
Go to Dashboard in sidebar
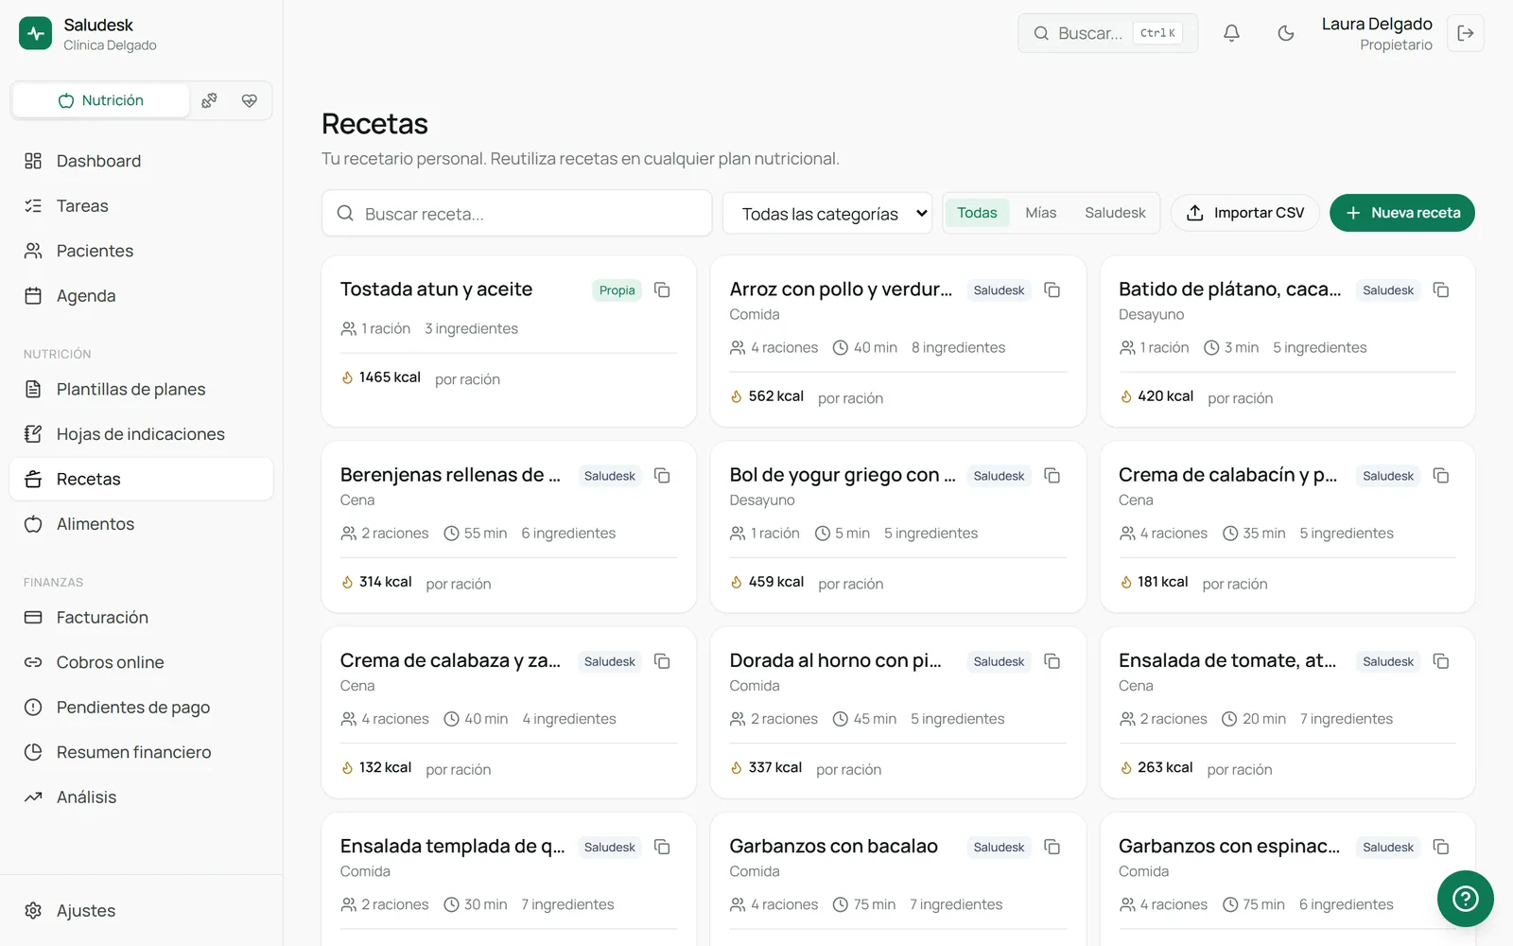coord(141,161)
